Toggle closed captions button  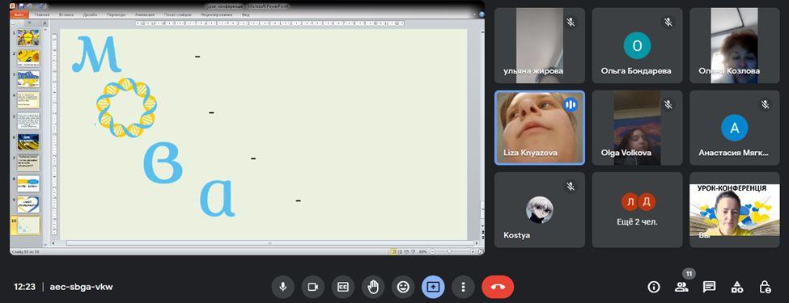pyautogui.click(x=343, y=287)
